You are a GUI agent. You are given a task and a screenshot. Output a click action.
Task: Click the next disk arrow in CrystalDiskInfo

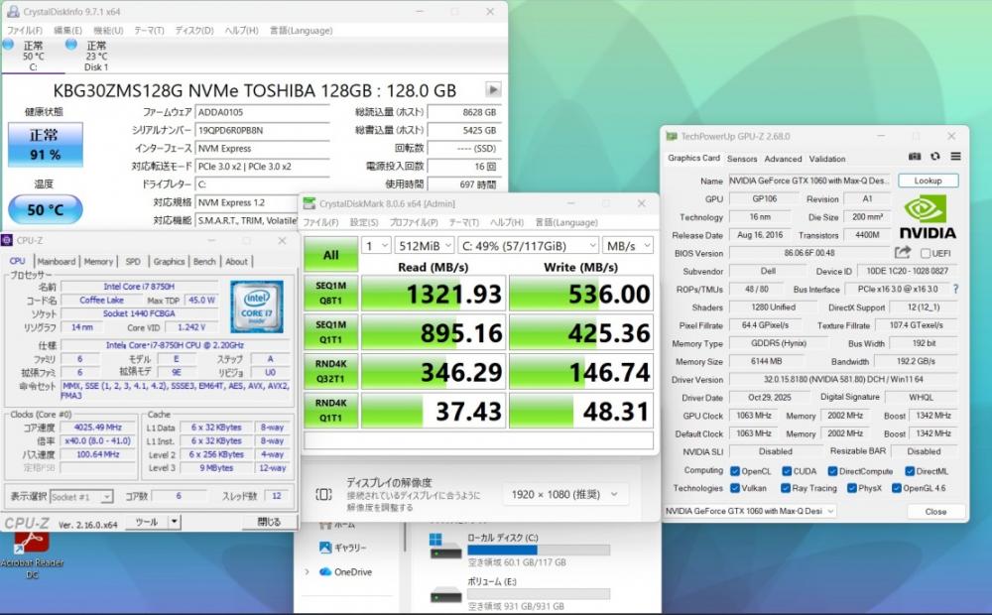[x=493, y=89]
